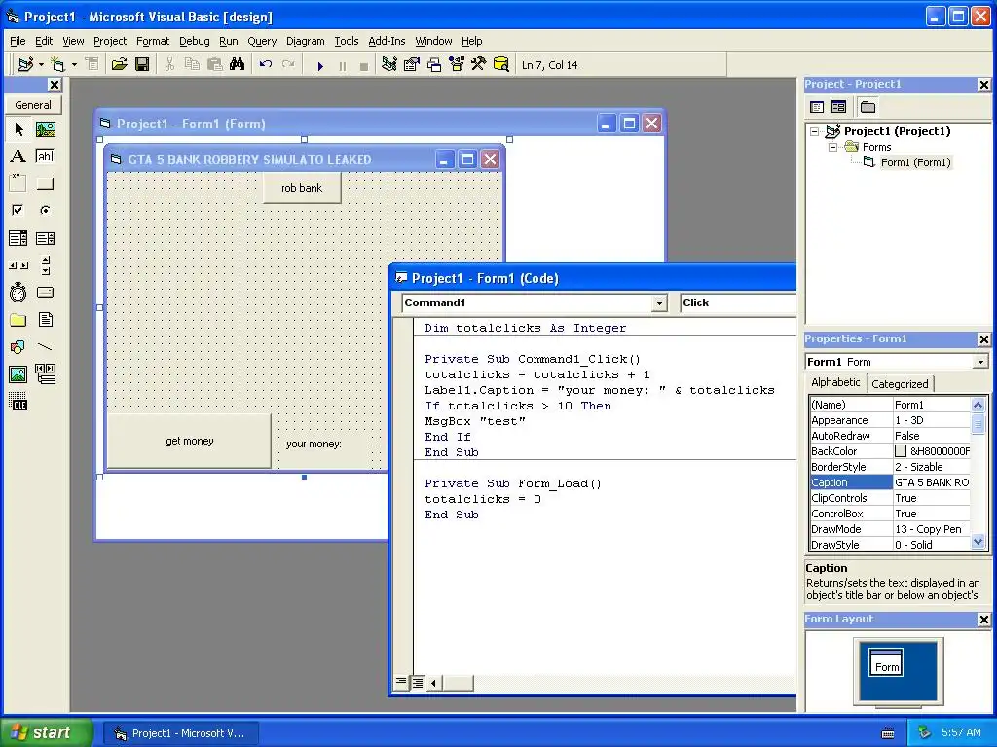
Task: Open the Add-Ins menu
Action: coord(387,41)
